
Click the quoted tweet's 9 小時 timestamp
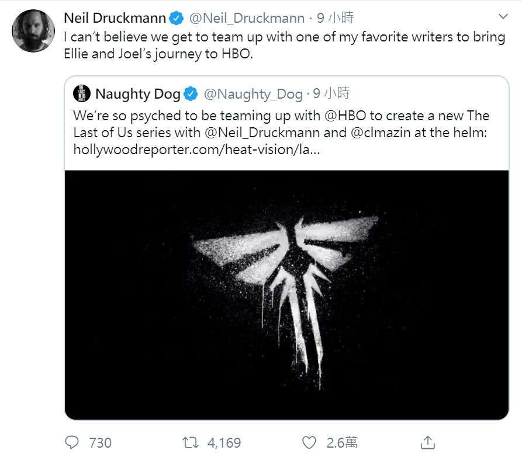tap(331, 93)
